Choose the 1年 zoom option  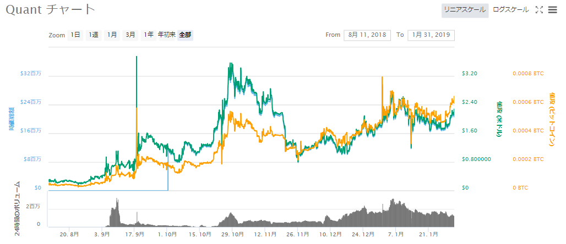(149, 35)
